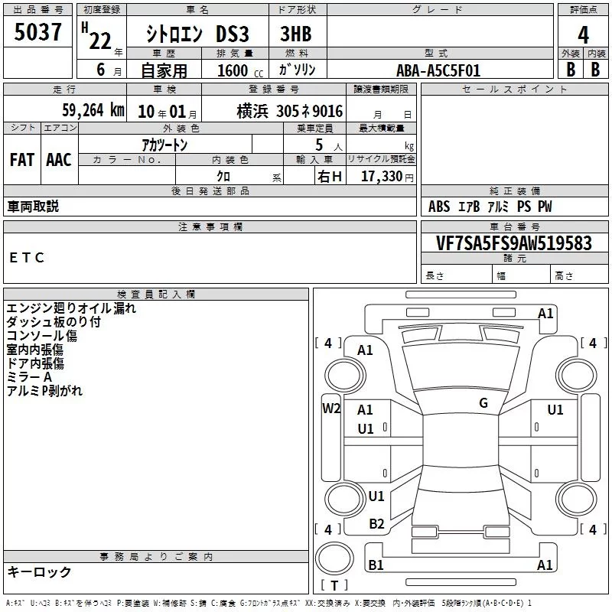This screenshot has height=612, width=612.
Task: Select the recycle deposit 17,330円
Action: [x=387, y=177]
